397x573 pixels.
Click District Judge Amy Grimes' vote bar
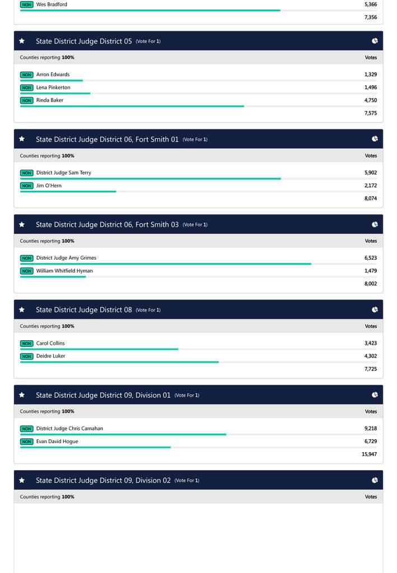tap(166, 264)
